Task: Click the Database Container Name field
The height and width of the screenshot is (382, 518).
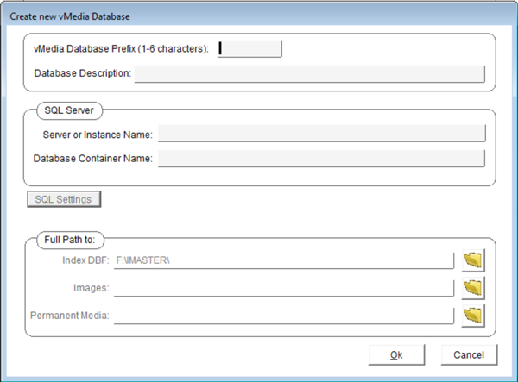Action: tap(322, 159)
